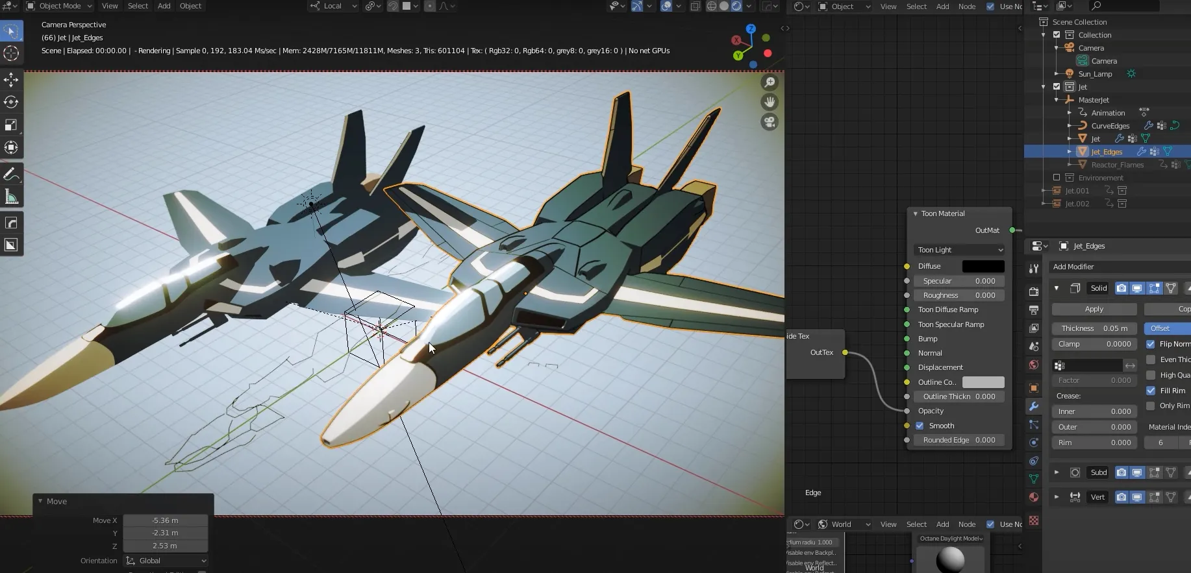The image size is (1191, 573).
Task: Click the camera view icon in viewport
Action: 770,122
